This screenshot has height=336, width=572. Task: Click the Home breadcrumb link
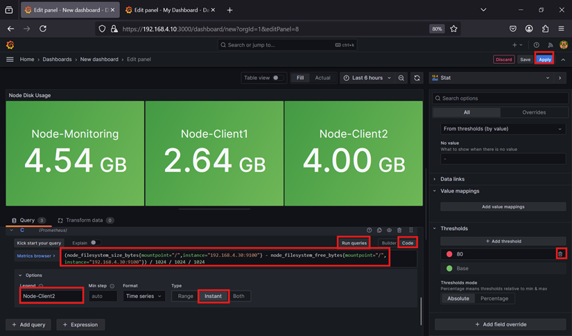tap(27, 60)
